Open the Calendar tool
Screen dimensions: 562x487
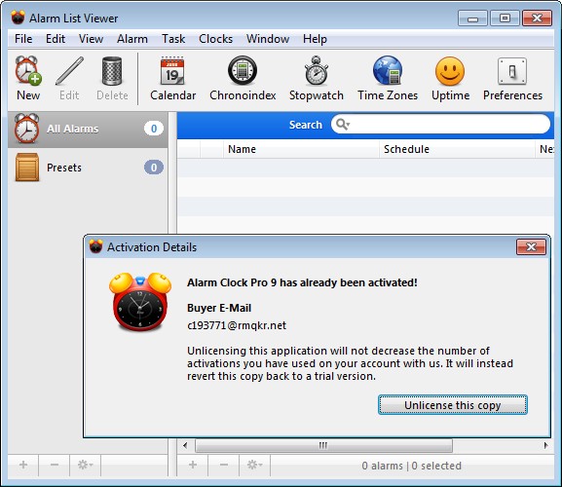pyautogui.click(x=172, y=78)
